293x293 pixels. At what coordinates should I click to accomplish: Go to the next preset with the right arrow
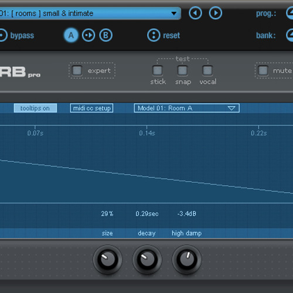(216, 13)
